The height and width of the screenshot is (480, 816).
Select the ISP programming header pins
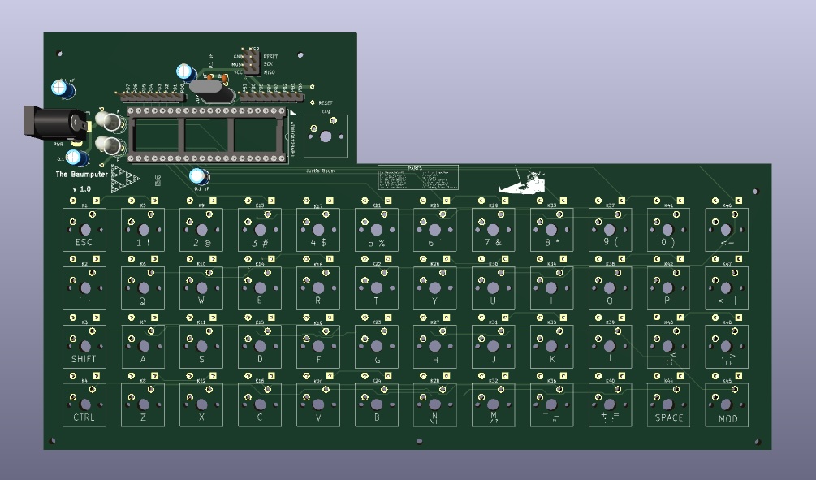(251, 62)
